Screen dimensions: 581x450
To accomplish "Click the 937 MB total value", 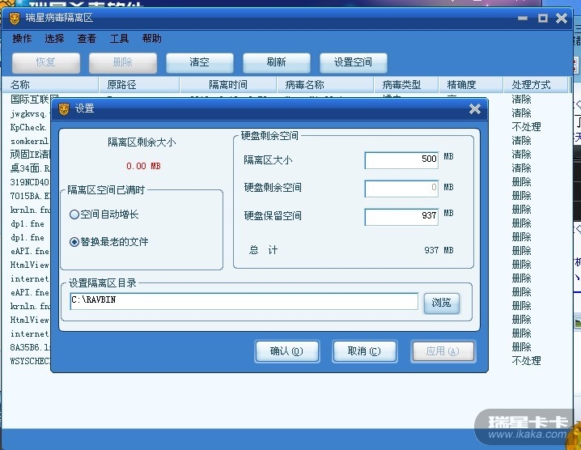I will (x=439, y=250).
